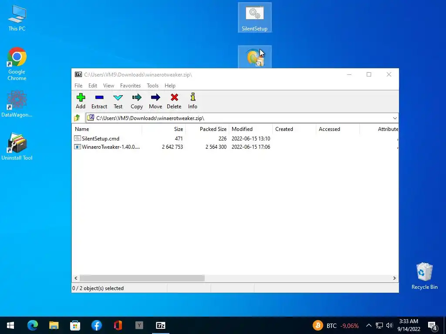This screenshot has width=446, height=334.
Task: Open File Explorer from taskbar
Action: (54, 325)
